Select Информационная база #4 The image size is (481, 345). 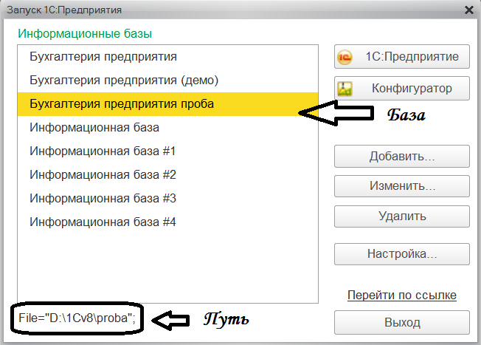167,222
